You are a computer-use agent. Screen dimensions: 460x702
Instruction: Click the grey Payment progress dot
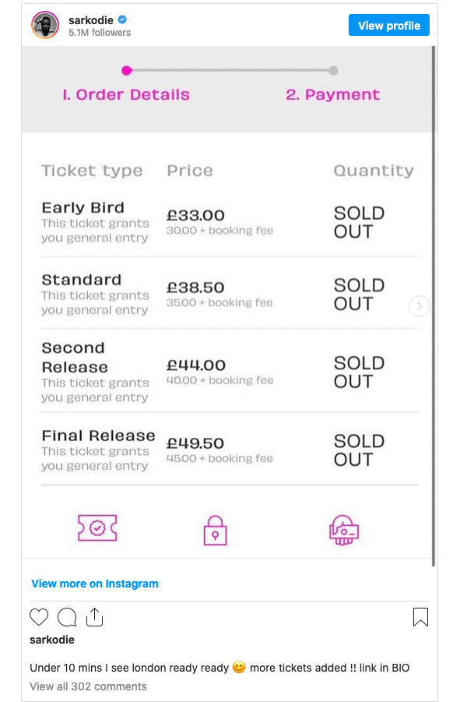[x=333, y=70]
